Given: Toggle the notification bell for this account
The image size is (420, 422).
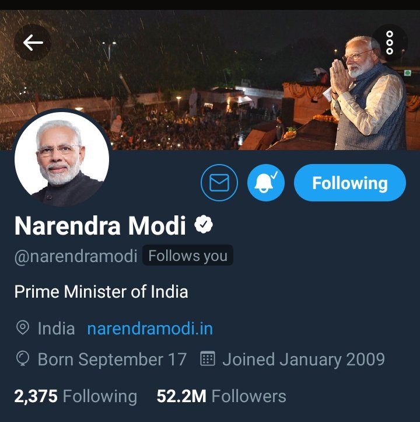Looking at the screenshot, I should coord(266,183).
